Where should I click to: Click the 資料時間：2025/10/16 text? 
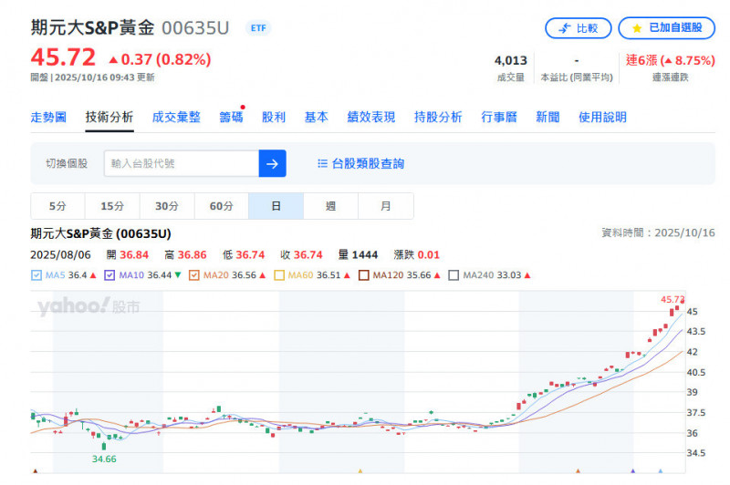point(658,232)
